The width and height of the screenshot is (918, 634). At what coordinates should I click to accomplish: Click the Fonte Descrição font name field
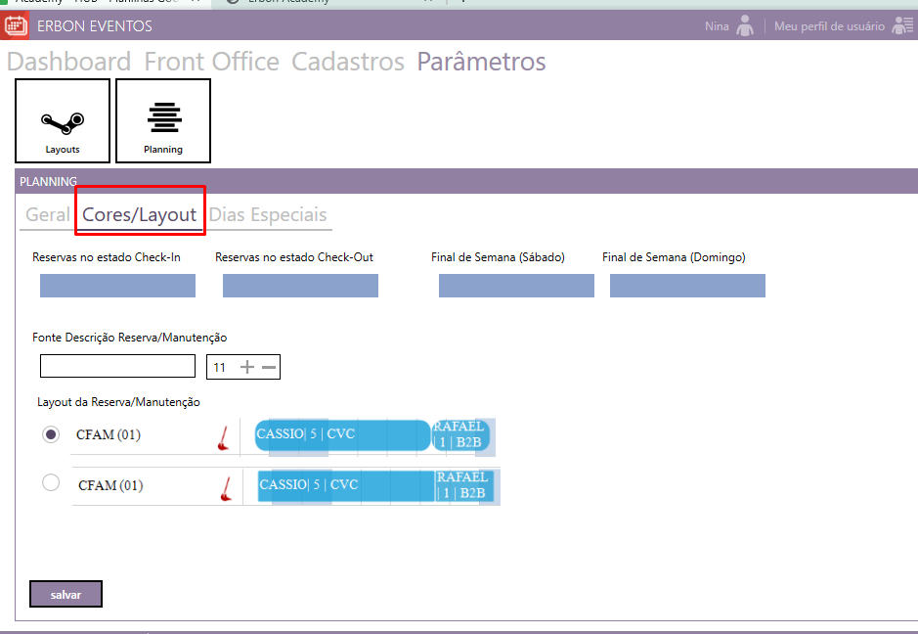[x=117, y=366]
